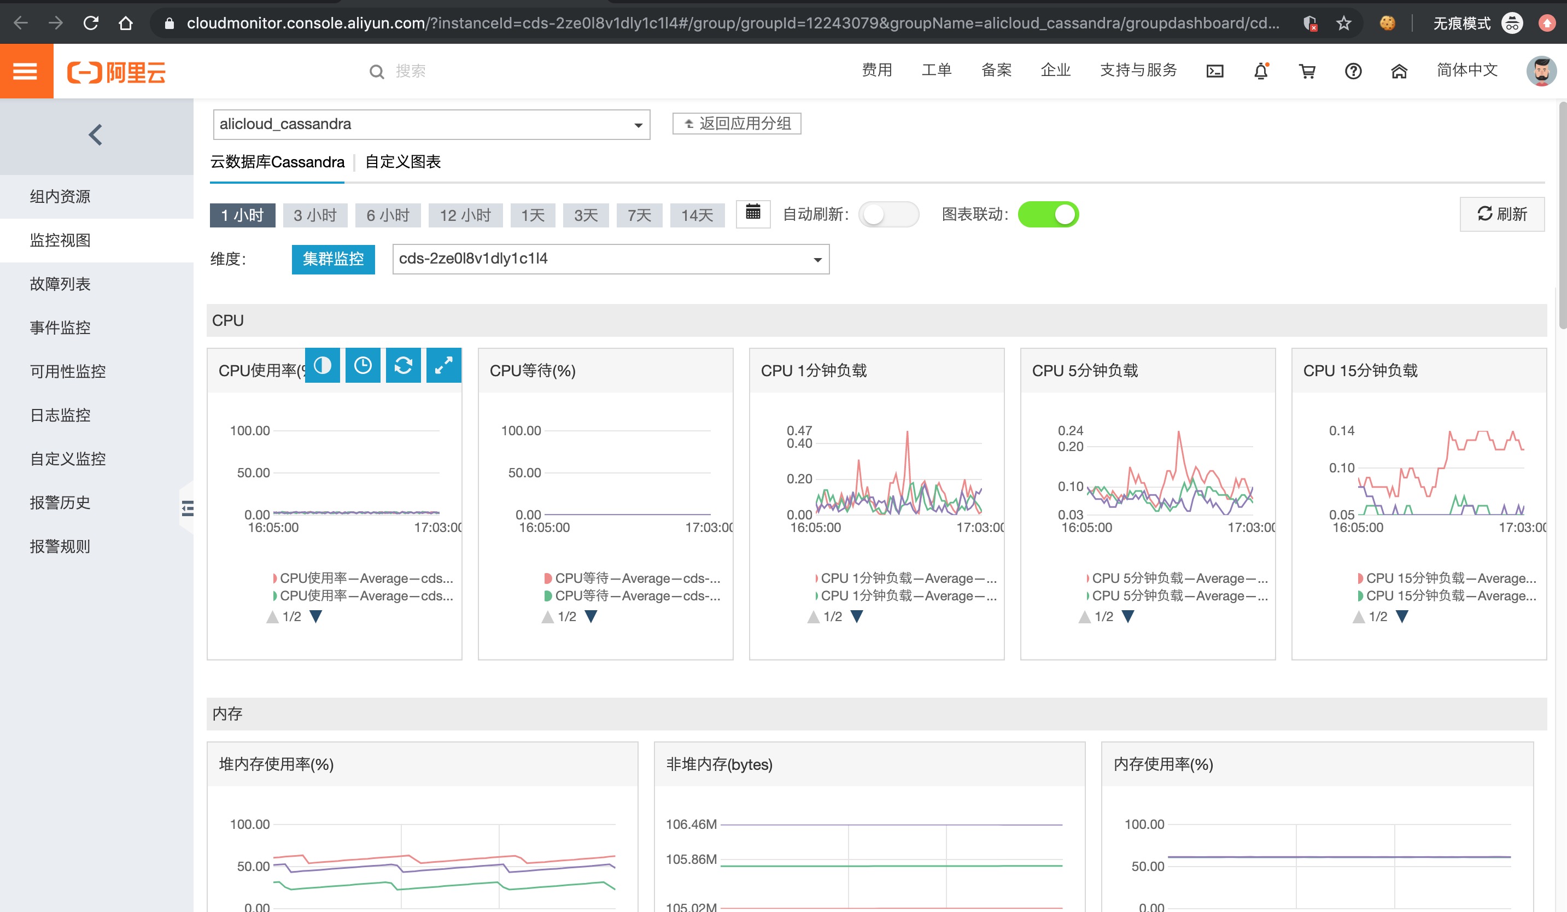Toggle first CPU 1-minute load legend
The image size is (1567, 912).
coord(905,578)
